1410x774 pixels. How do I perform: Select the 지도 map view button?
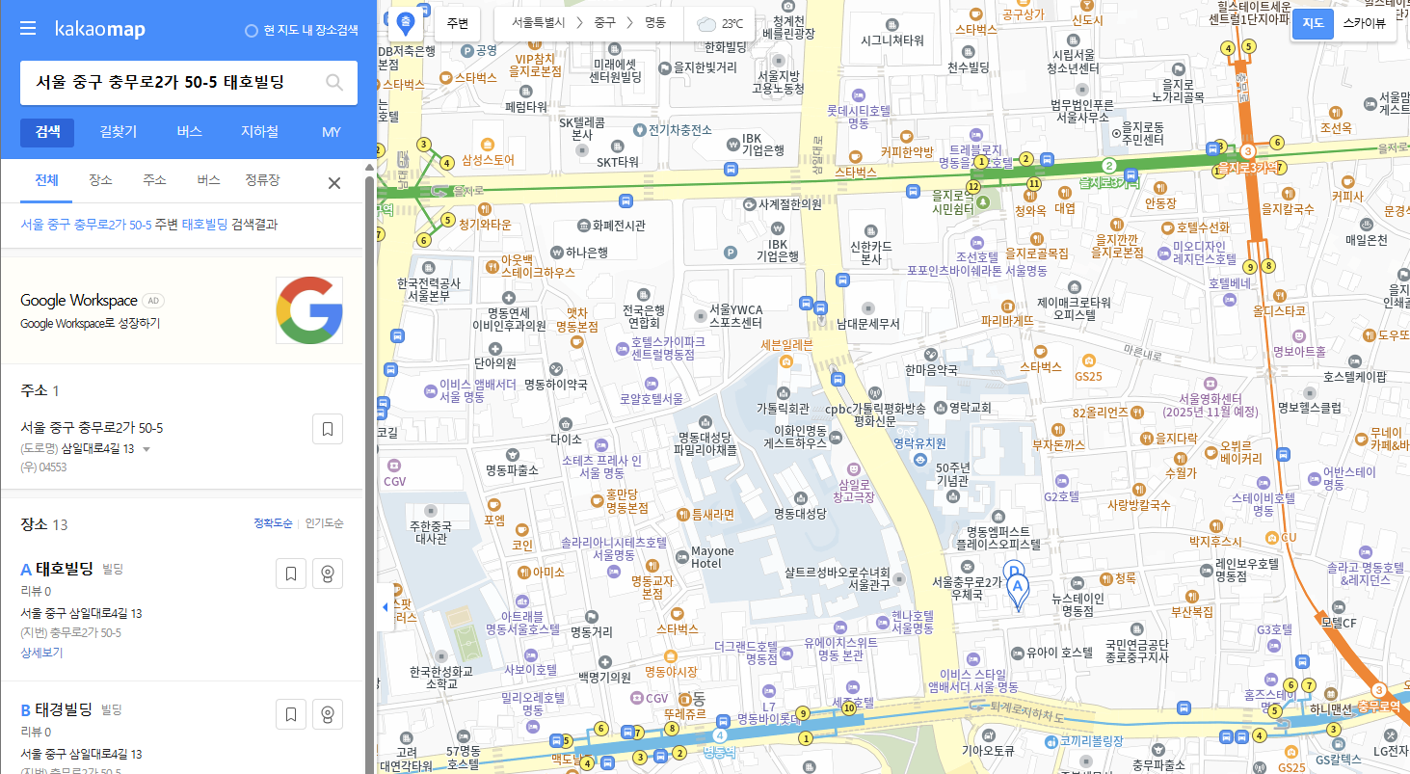click(1313, 24)
